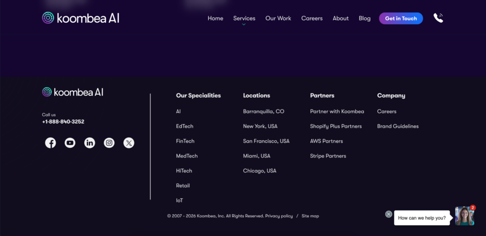Go to the Our Work menu item
Screen dimensions: 486x236
point(278,18)
